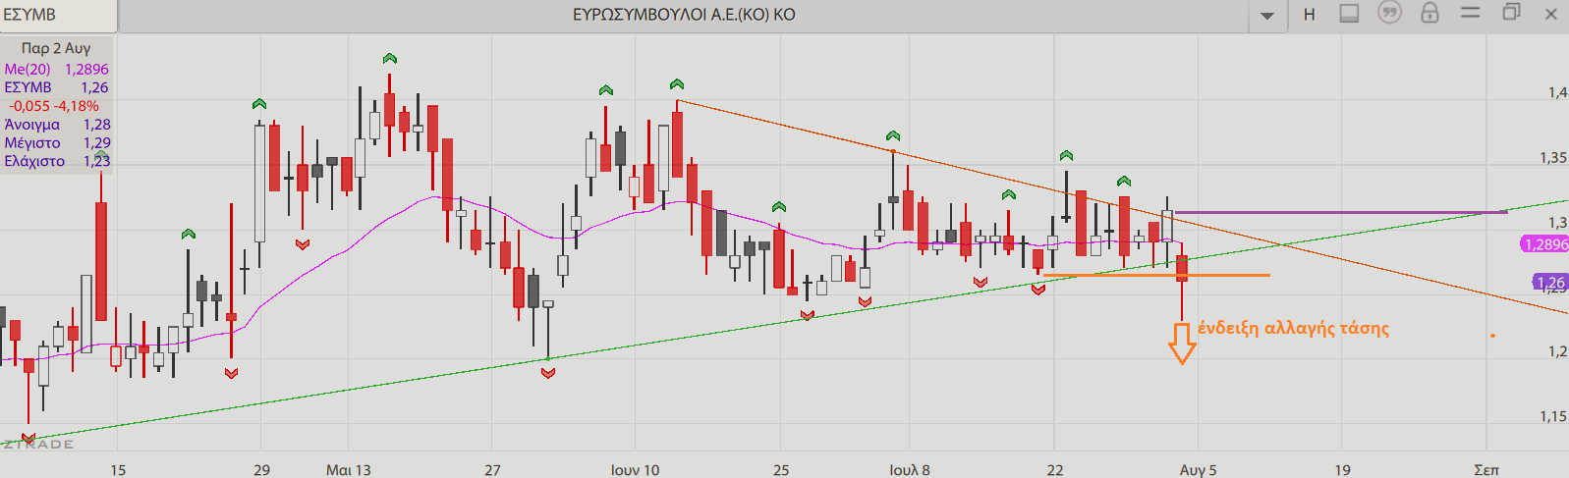The image size is (1569, 478).
Task: Click green fractal marker at descending trendline start
Action: click(x=676, y=84)
